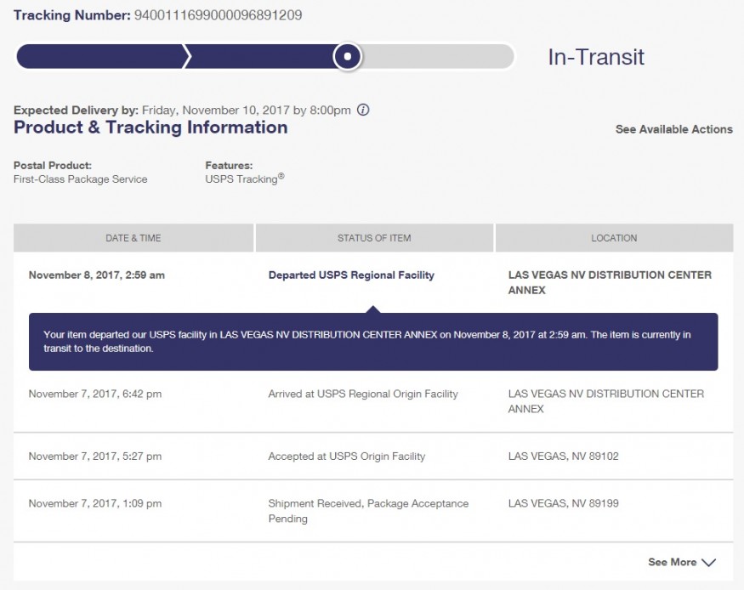
Task: Click the First-Class Package Service product text
Action: [x=81, y=179]
